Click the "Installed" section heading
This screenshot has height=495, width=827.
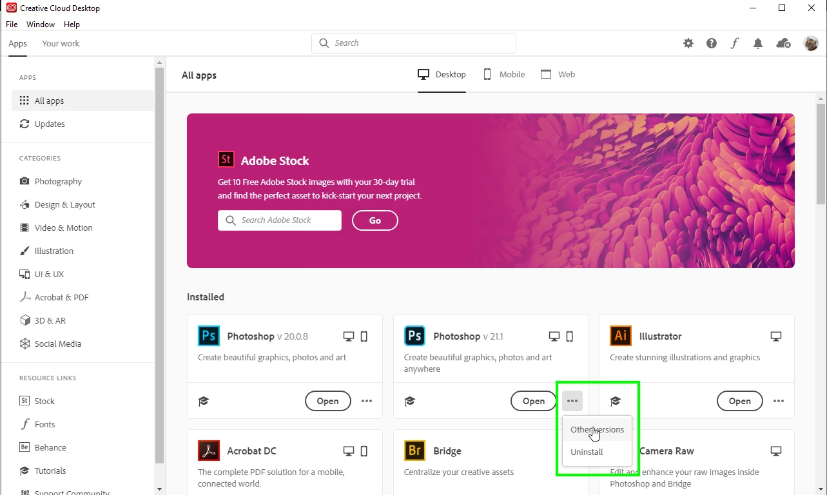206,297
